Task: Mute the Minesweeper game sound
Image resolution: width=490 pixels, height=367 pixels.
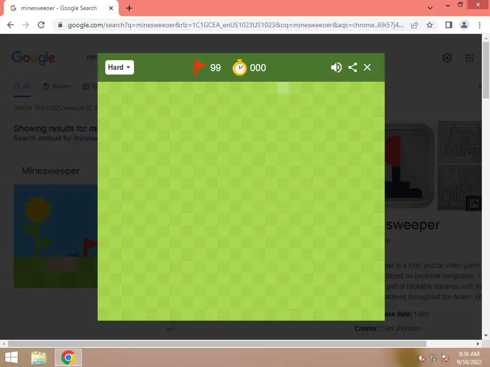Action: pyautogui.click(x=336, y=67)
